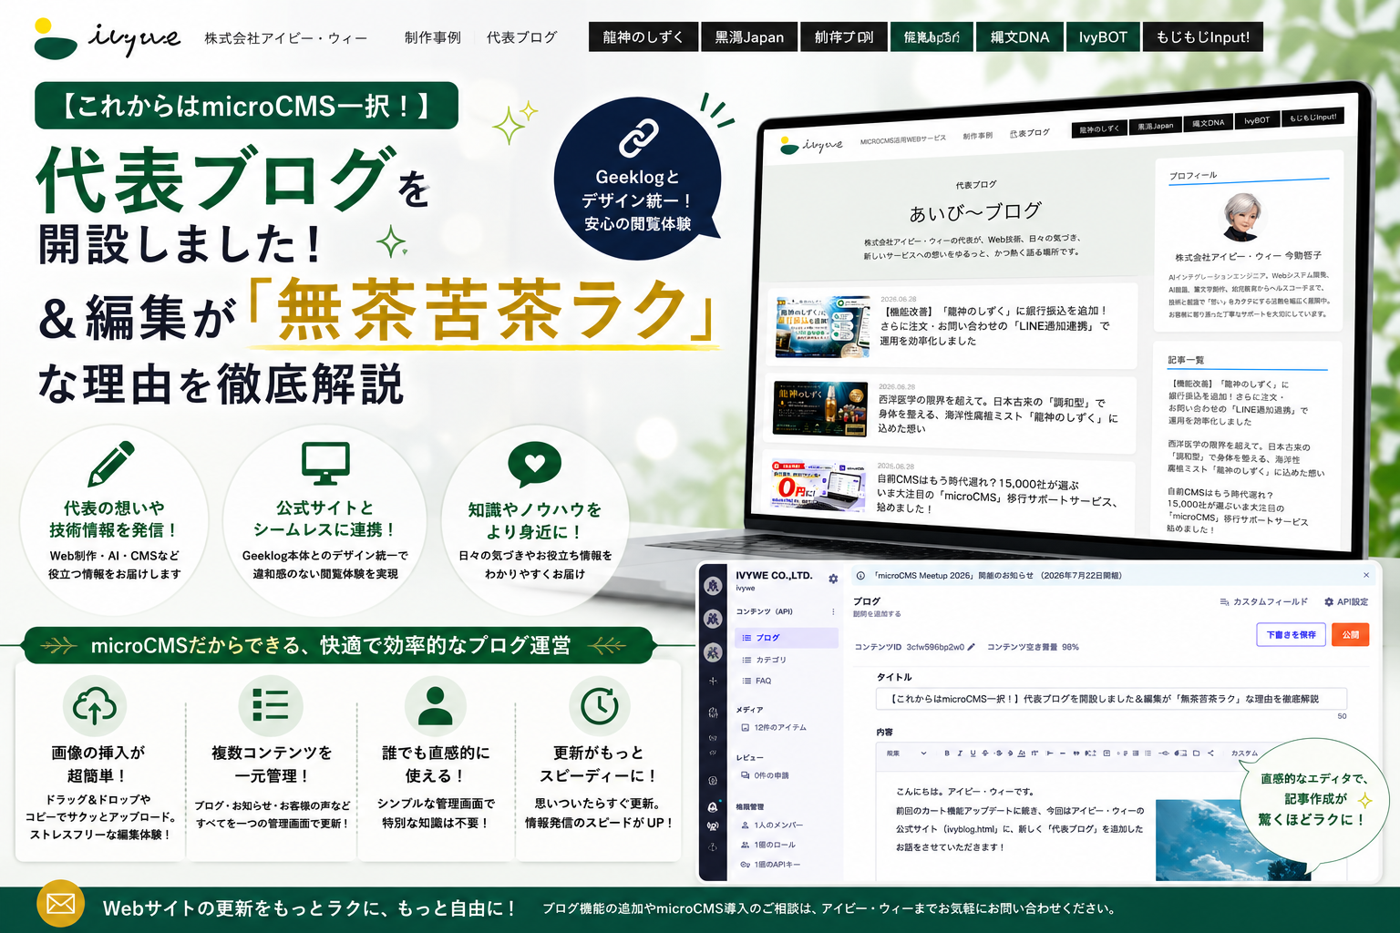Screen dimensions: 1400x933
Task: Click the gold 無茶苦茶ラク headline text
Action: pos(483,311)
